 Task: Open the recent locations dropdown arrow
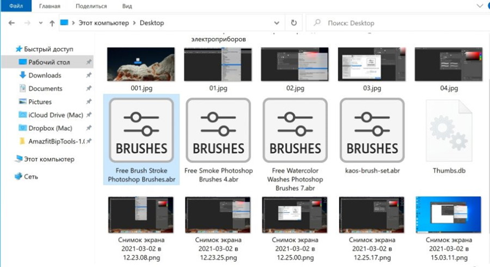(x=41, y=23)
